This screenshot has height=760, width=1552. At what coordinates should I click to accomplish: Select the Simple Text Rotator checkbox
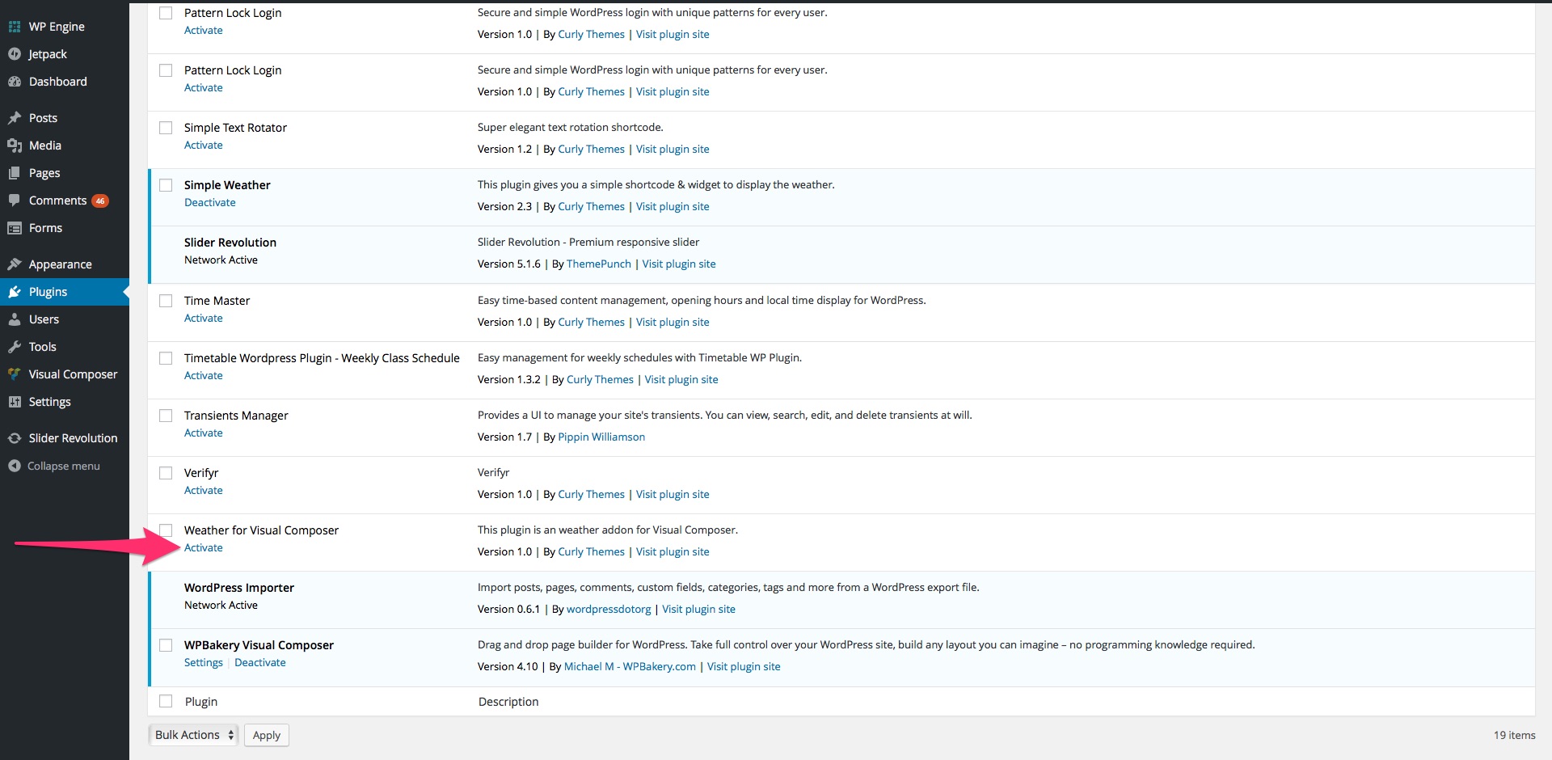tap(166, 128)
